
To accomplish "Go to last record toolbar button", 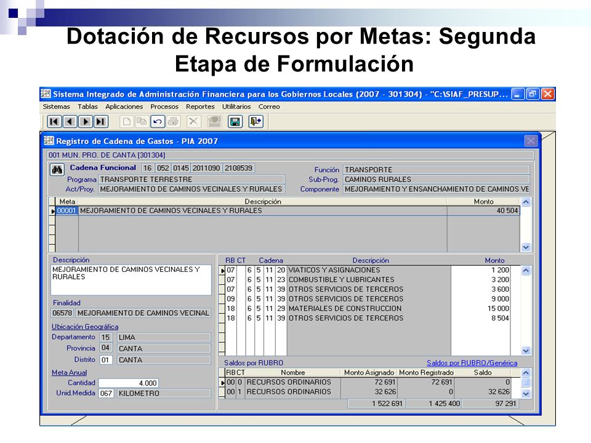I will [100, 122].
